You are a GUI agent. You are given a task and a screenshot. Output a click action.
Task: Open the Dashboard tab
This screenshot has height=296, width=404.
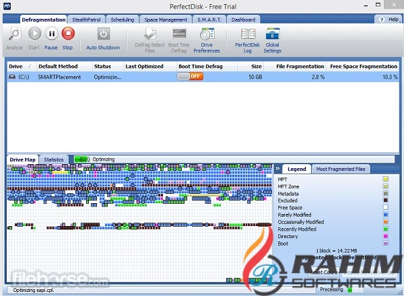coord(243,20)
